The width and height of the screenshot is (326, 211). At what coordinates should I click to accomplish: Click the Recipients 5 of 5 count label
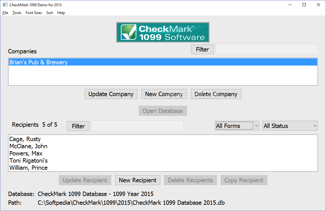point(34,125)
